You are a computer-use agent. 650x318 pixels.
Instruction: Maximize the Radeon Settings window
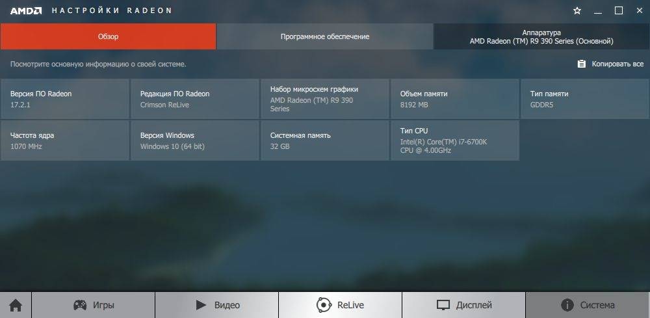pyautogui.click(x=619, y=11)
